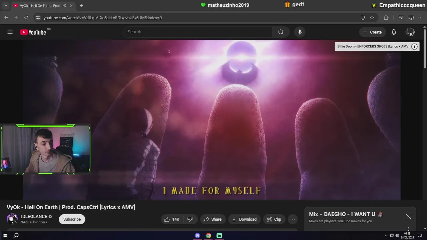Reload the YouTube page
Image resolution: width=427 pixels, height=240 pixels.
(x=26, y=17)
